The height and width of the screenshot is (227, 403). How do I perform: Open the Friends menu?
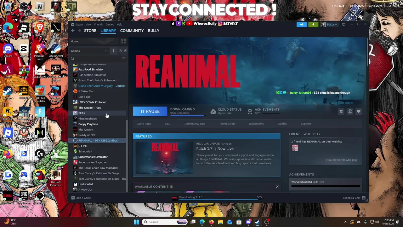99,24
